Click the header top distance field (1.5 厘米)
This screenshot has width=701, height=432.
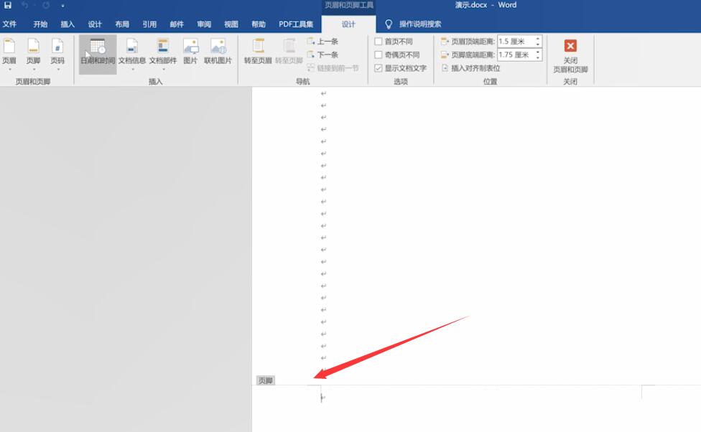coord(514,42)
